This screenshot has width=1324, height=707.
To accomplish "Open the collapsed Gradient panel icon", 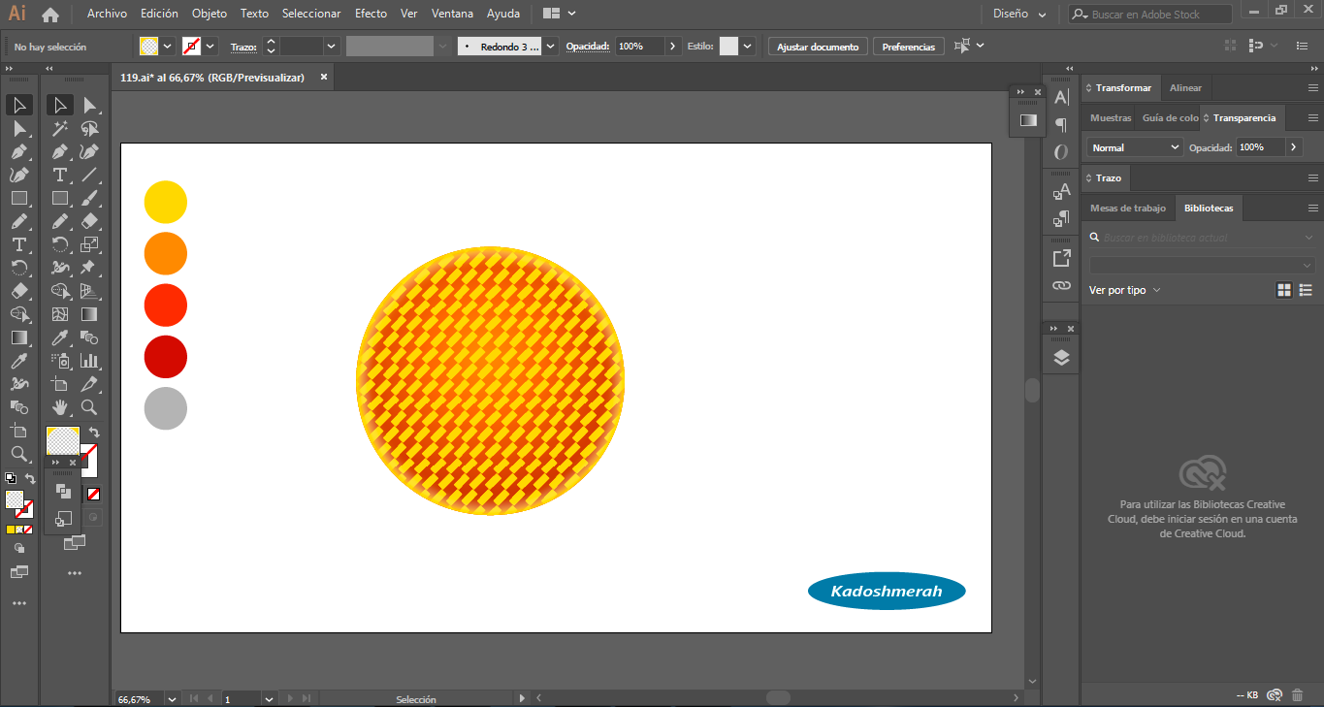I will tap(1027, 120).
